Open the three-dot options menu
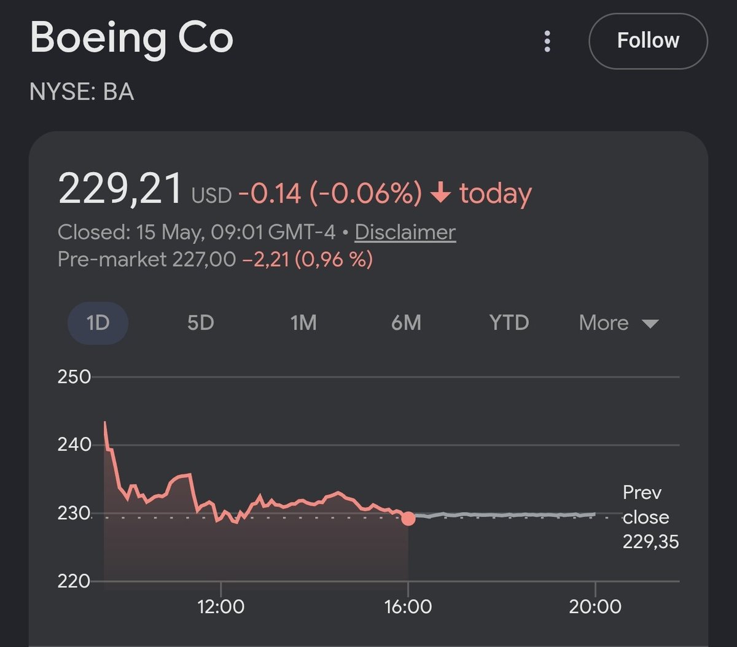 point(547,41)
